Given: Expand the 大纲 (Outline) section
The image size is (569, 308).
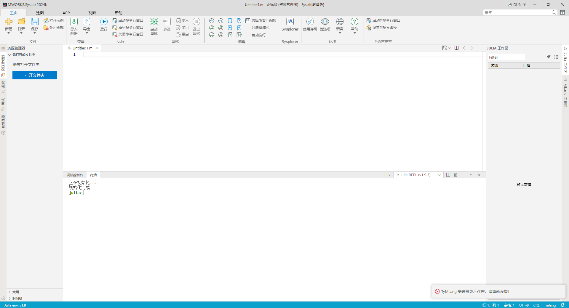Looking at the screenshot, I should [x=35, y=292].
